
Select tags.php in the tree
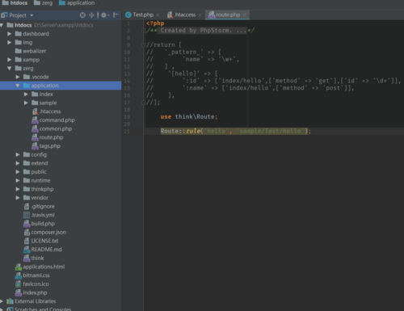46,146
